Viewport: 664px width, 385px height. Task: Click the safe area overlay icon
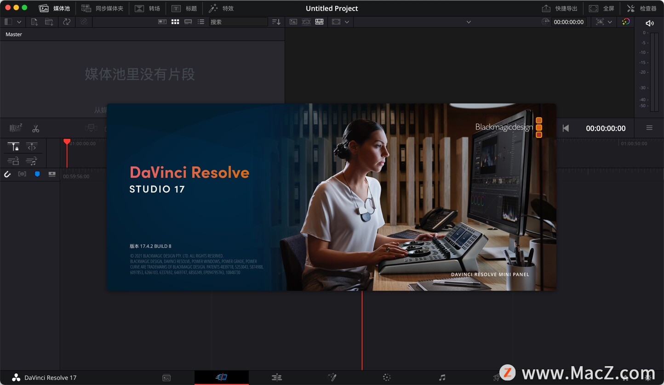tap(336, 22)
